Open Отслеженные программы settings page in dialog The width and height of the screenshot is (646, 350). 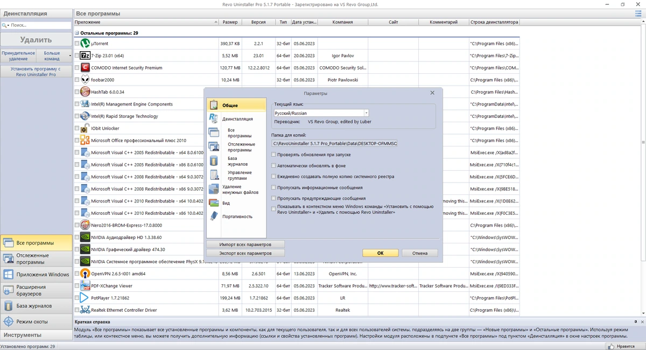coord(241,147)
